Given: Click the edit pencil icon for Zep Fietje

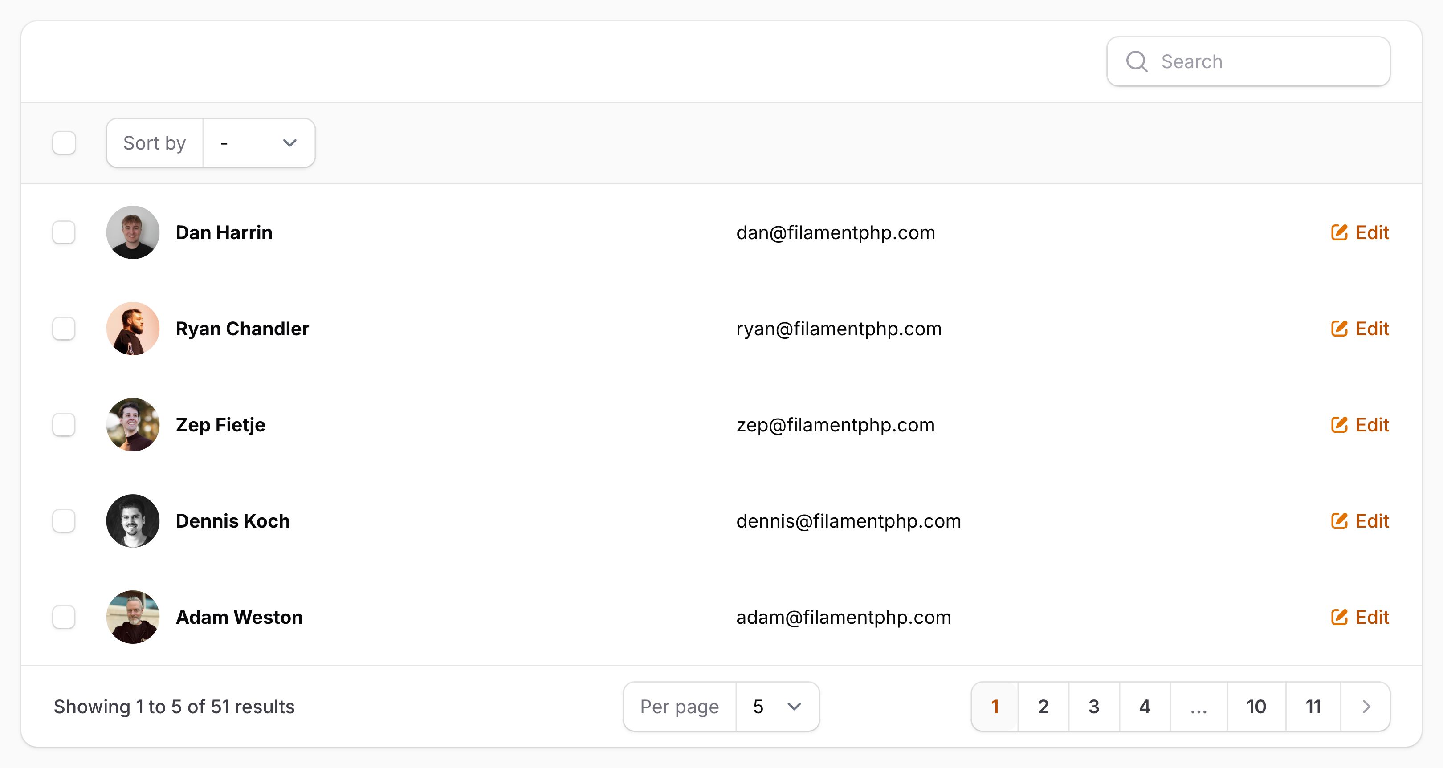Looking at the screenshot, I should 1339,425.
